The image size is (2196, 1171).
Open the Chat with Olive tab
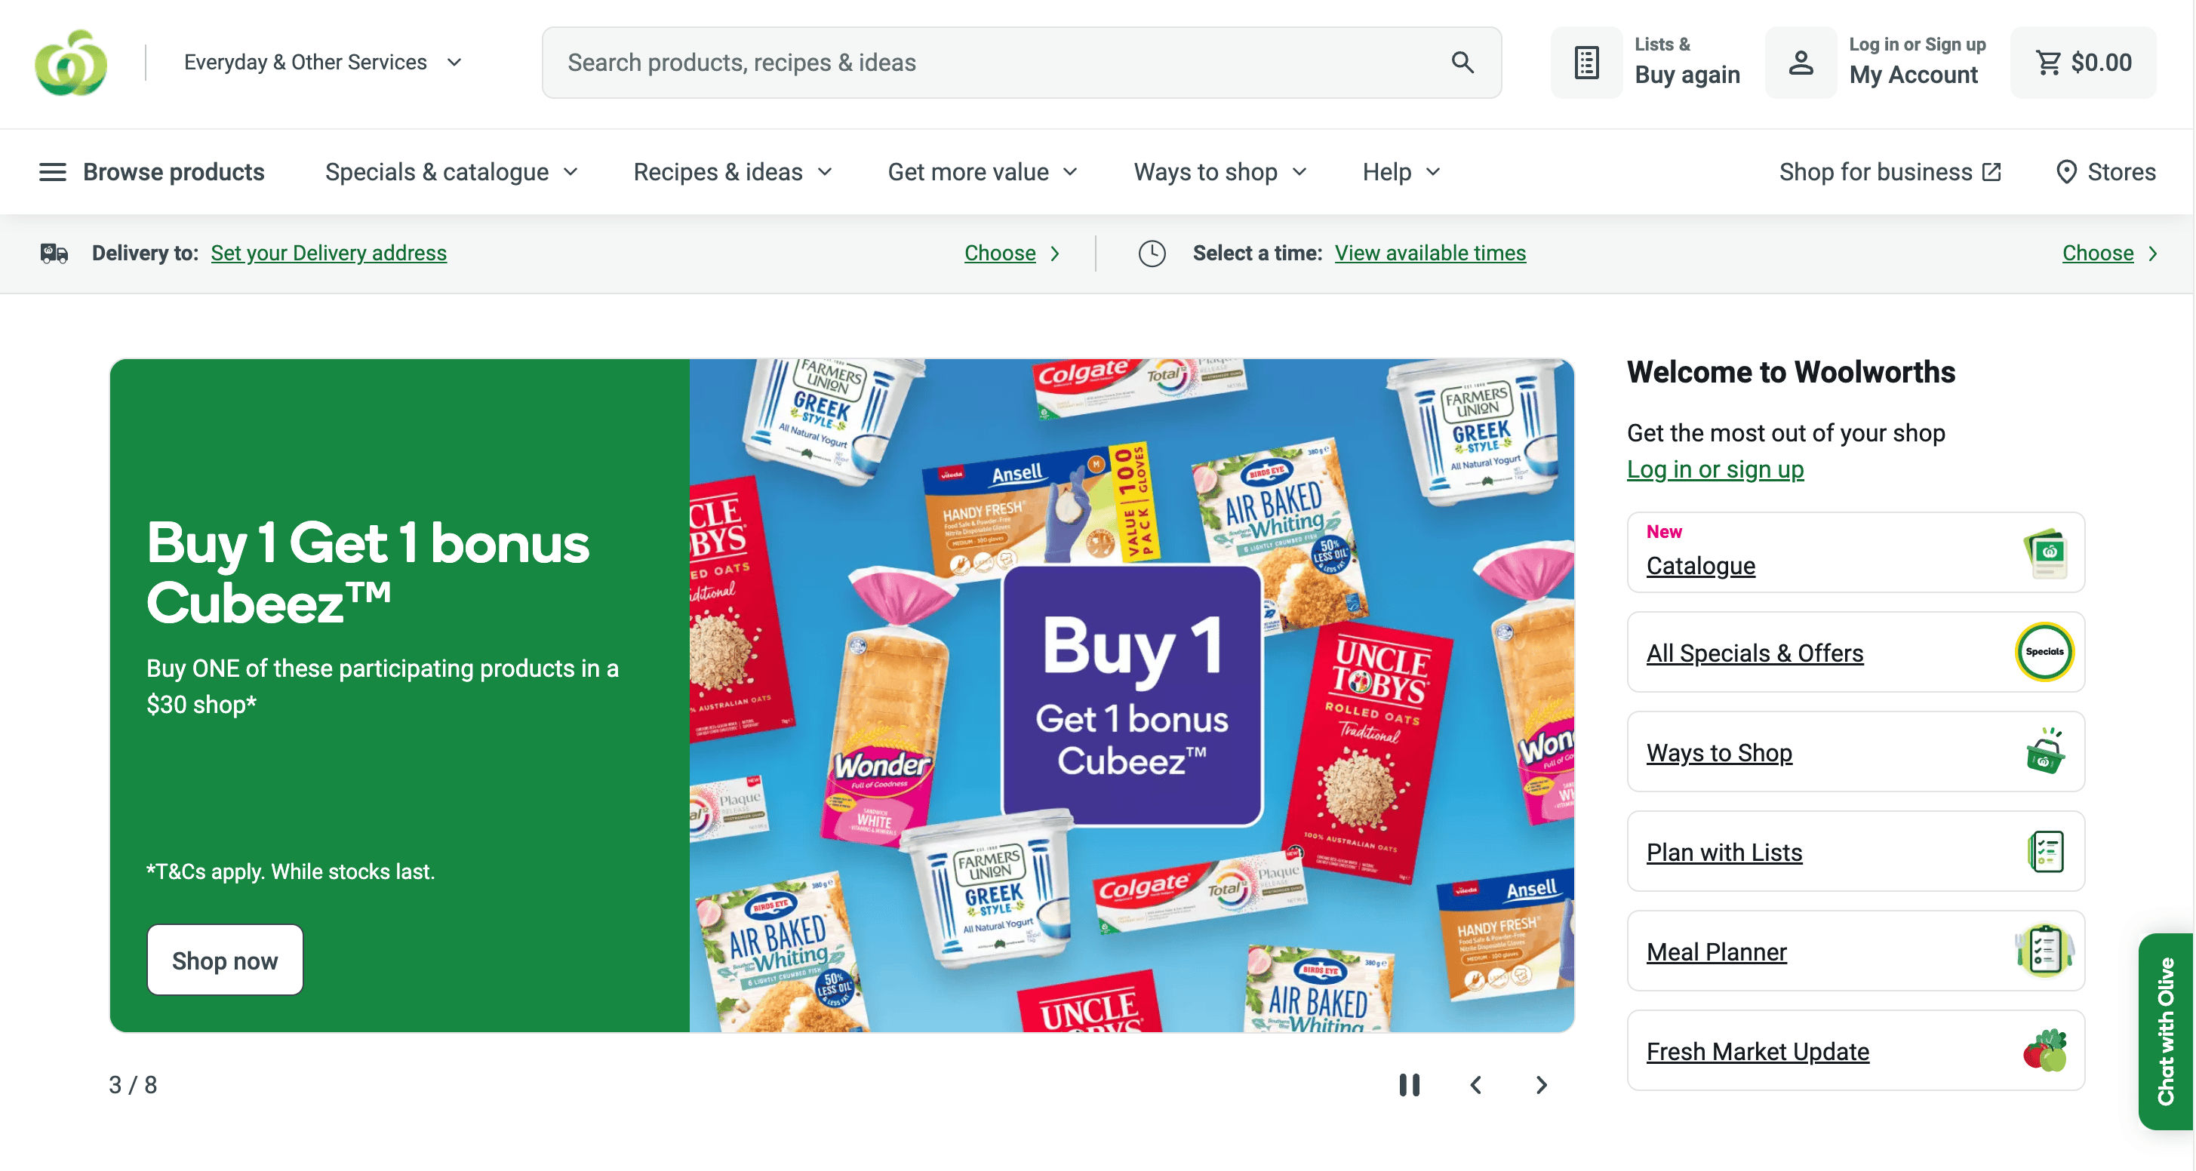(2164, 1031)
